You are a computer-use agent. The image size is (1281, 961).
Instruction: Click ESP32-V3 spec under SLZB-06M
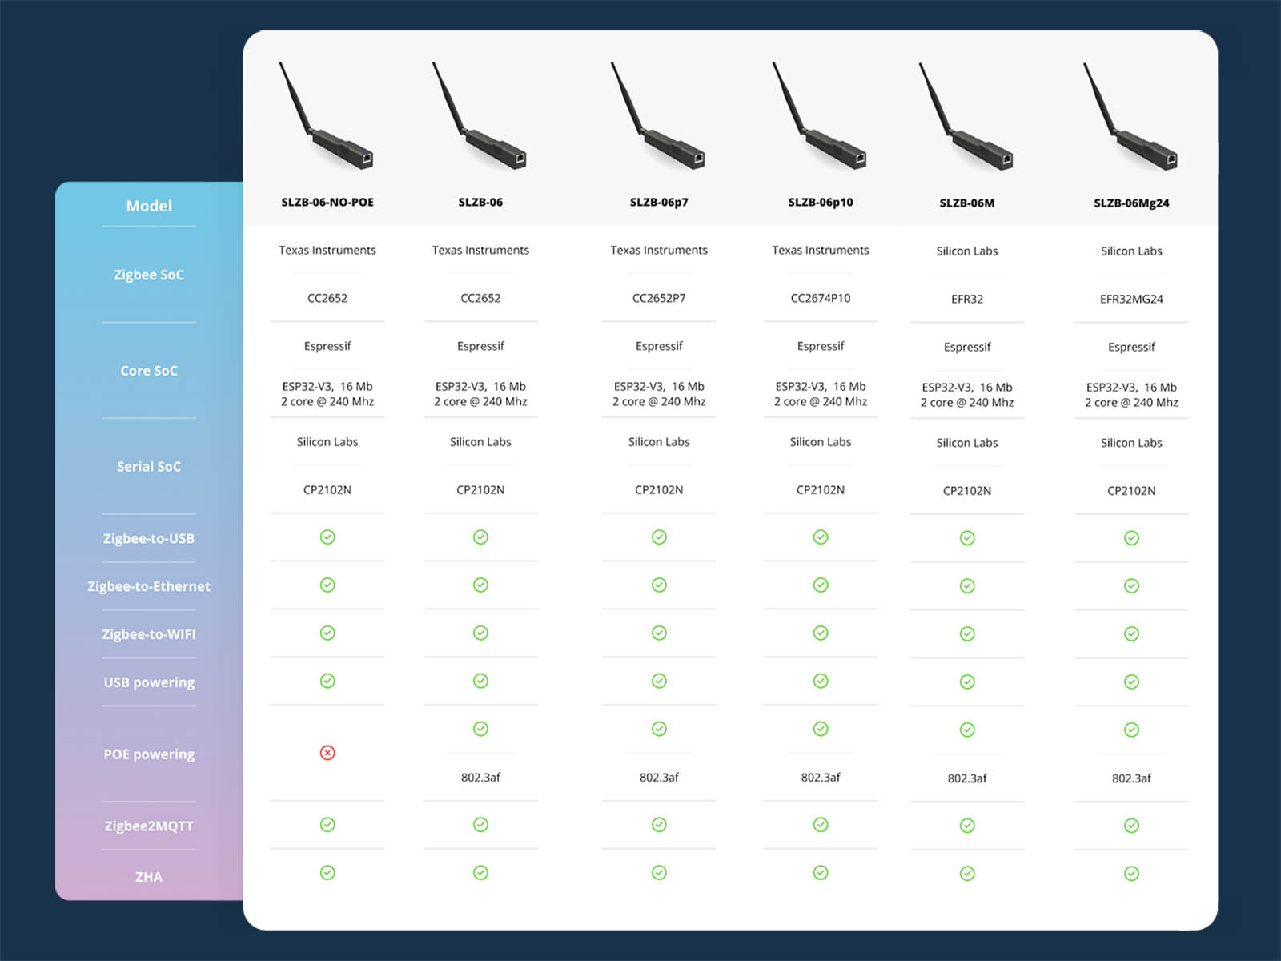tap(967, 395)
